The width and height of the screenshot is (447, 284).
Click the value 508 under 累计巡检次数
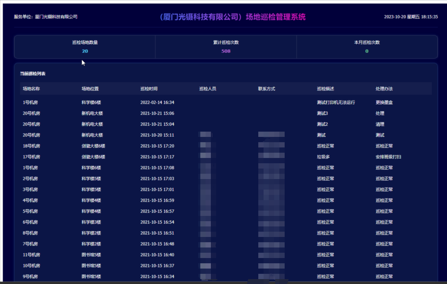click(x=226, y=51)
